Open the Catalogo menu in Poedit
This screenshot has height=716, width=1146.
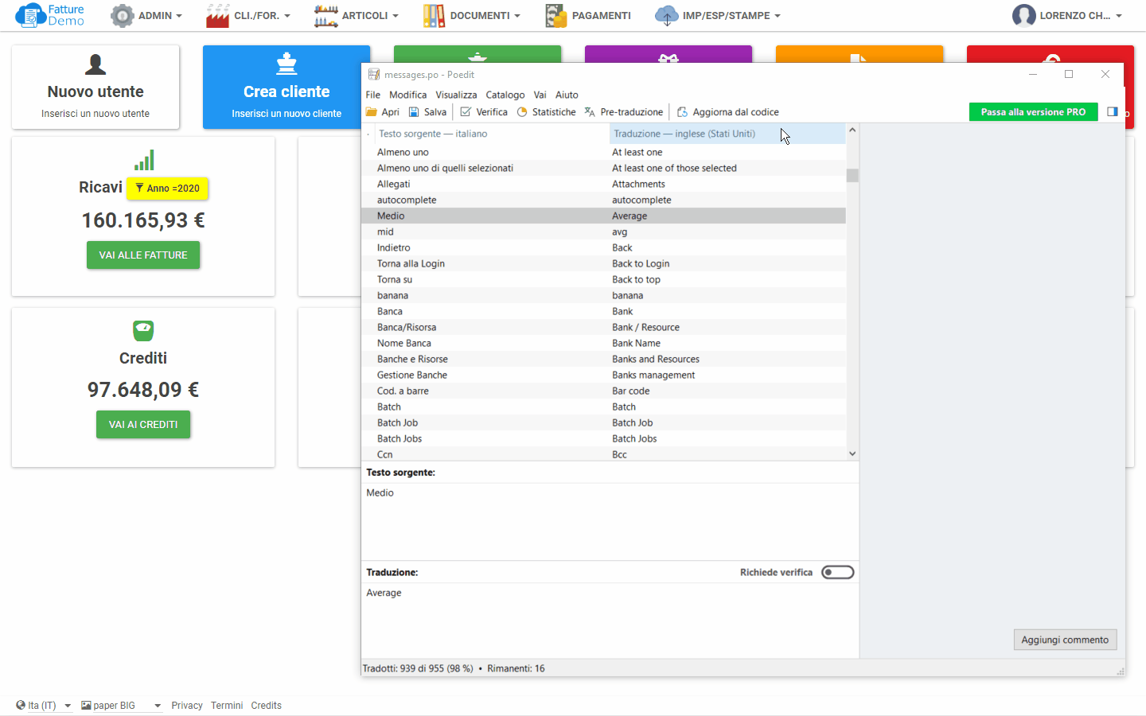[505, 95]
